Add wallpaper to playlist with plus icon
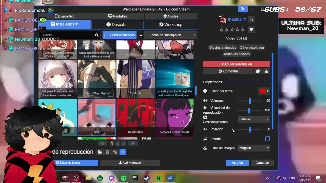This screenshot has width=326, height=183. click(x=123, y=152)
